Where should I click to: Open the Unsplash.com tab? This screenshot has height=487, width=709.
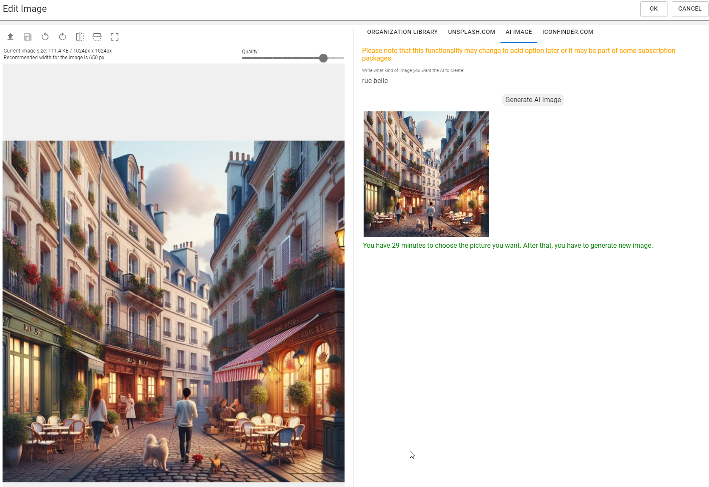tap(471, 32)
